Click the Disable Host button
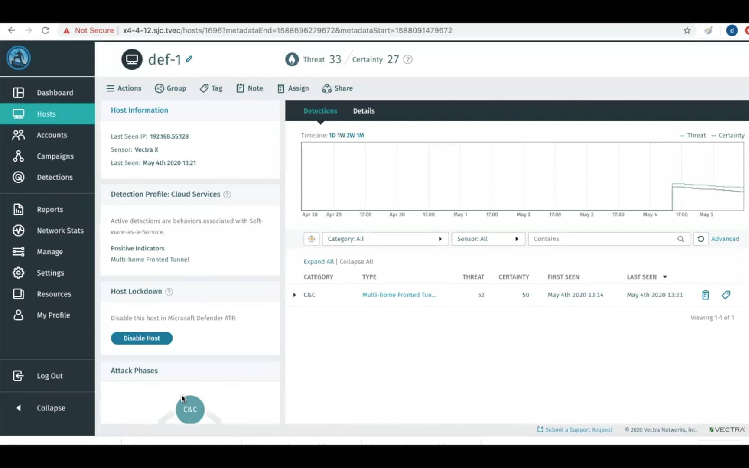Image resolution: width=749 pixels, height=468 pixels. [x=141, y=338]
